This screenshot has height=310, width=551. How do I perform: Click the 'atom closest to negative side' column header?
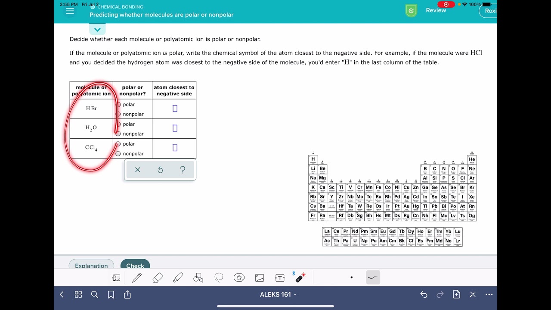click(x=174, y=90)
